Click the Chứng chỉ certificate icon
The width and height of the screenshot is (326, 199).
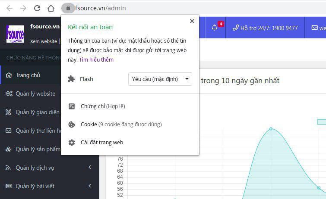72,106
